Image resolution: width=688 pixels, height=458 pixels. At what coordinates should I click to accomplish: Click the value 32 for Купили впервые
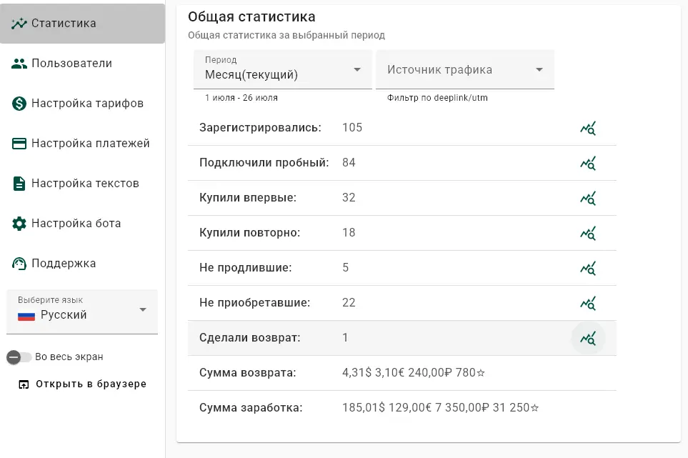[x=349, y=197]
